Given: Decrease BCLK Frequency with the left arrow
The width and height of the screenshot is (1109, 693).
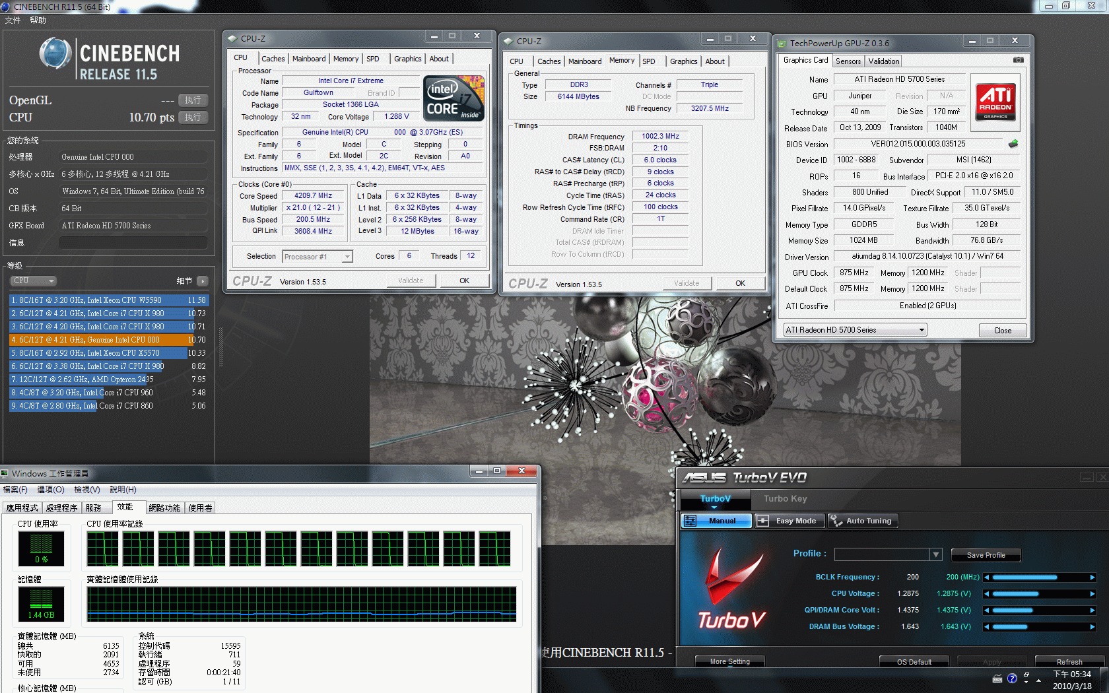Looking at the screenshot, I should [x=987, y=577].
